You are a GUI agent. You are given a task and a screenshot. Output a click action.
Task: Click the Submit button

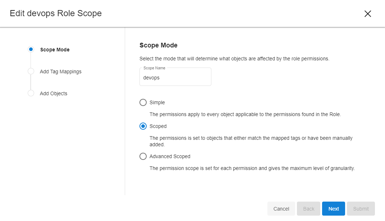(361, 209)
